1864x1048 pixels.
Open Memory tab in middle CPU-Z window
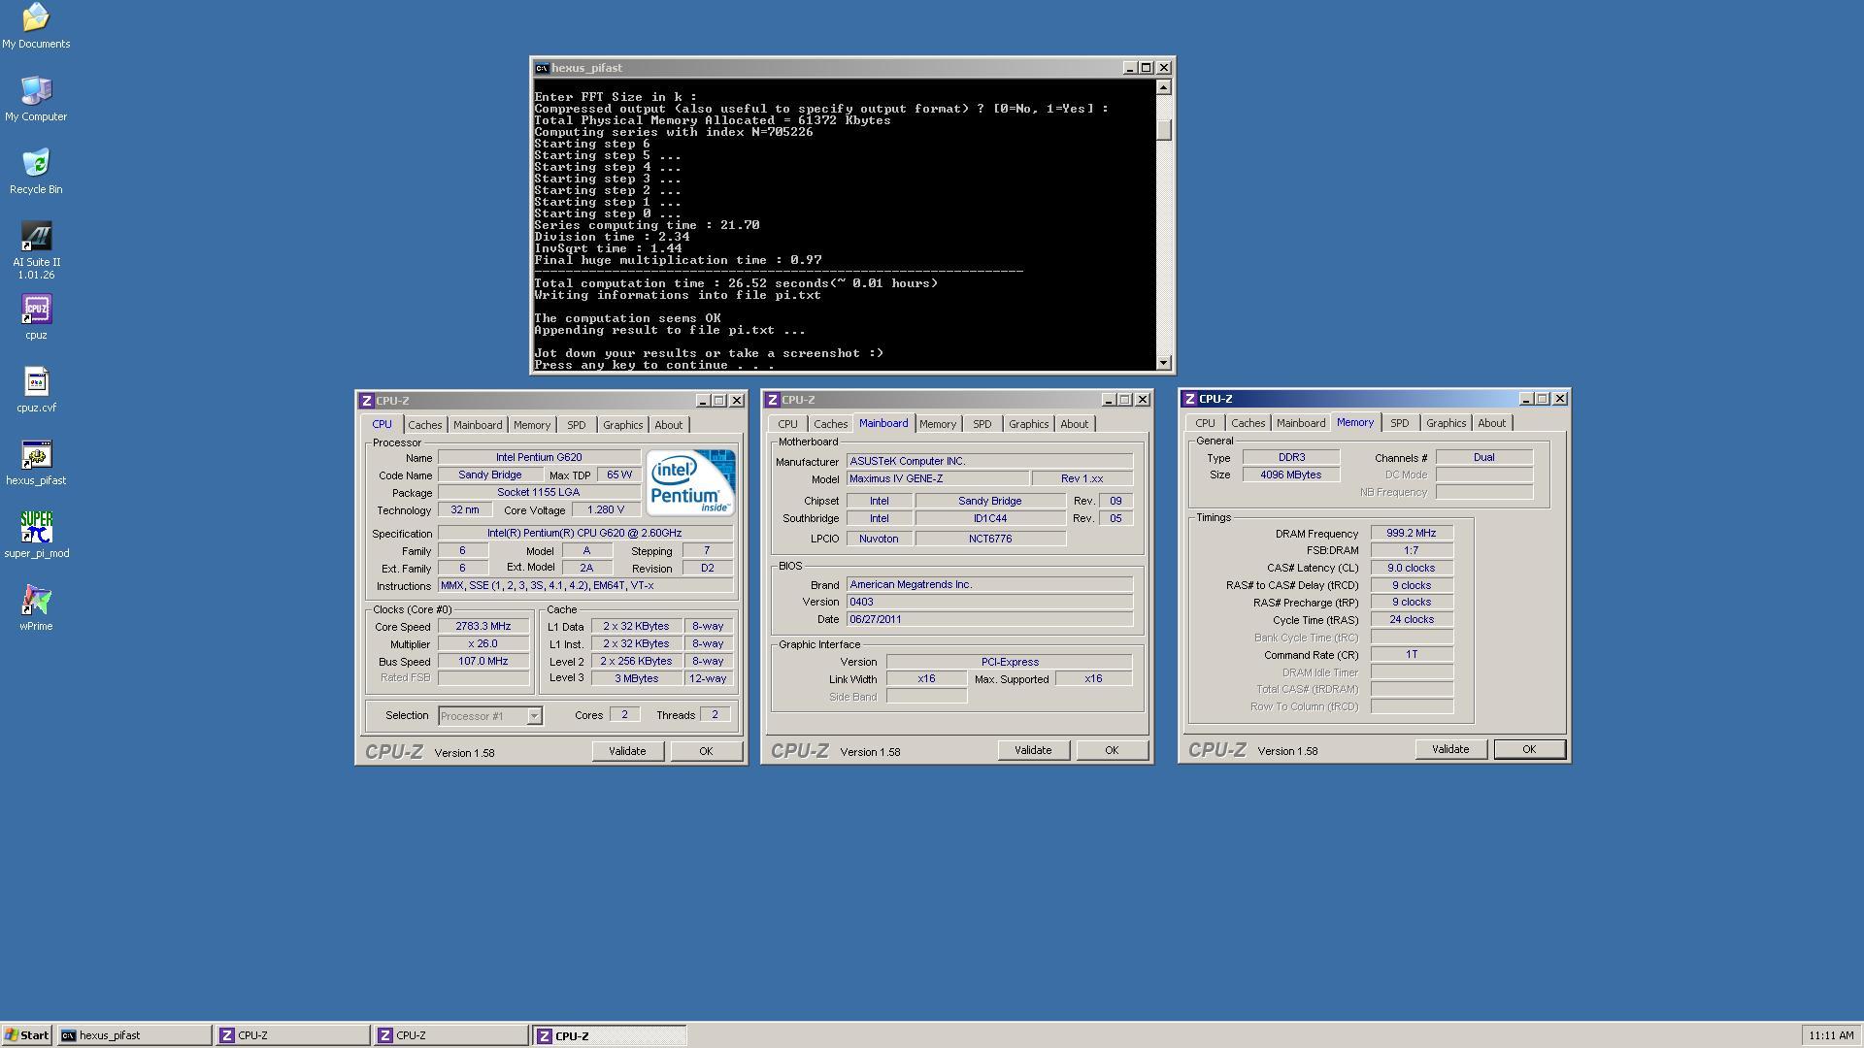coord(938,424)
